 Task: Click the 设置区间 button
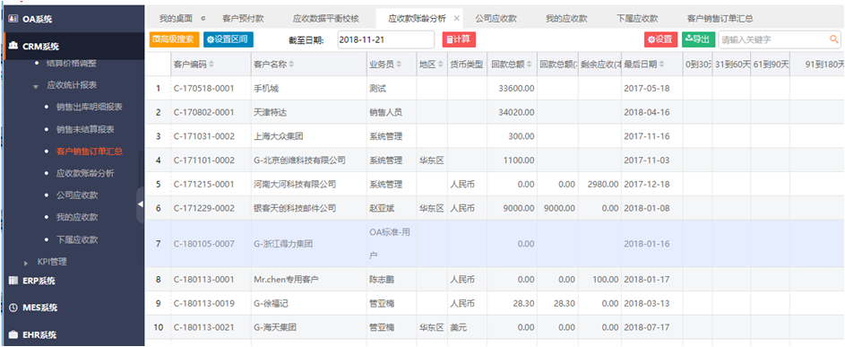coord(228,39)
